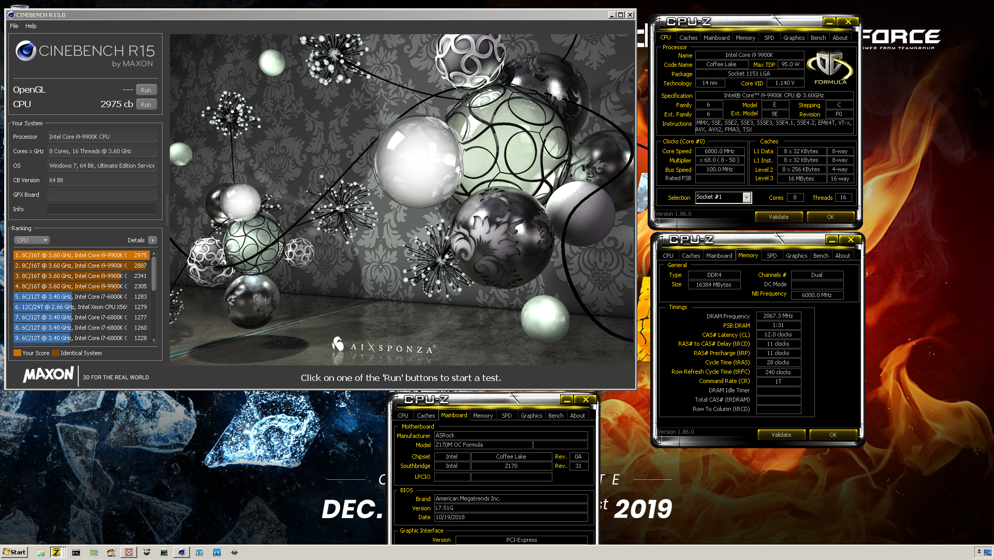
Task: Run the CPU benchmark
Action: pyautogui.click(x=146, y=104)
